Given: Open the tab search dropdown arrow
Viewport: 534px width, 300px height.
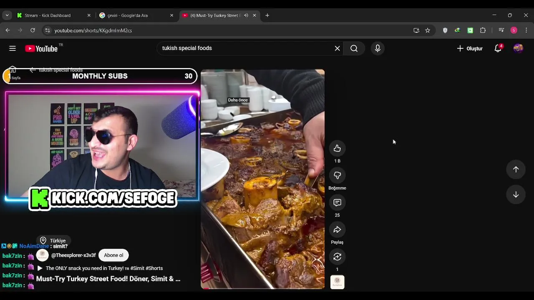Looking at the screenshot, I should [7, 15].
